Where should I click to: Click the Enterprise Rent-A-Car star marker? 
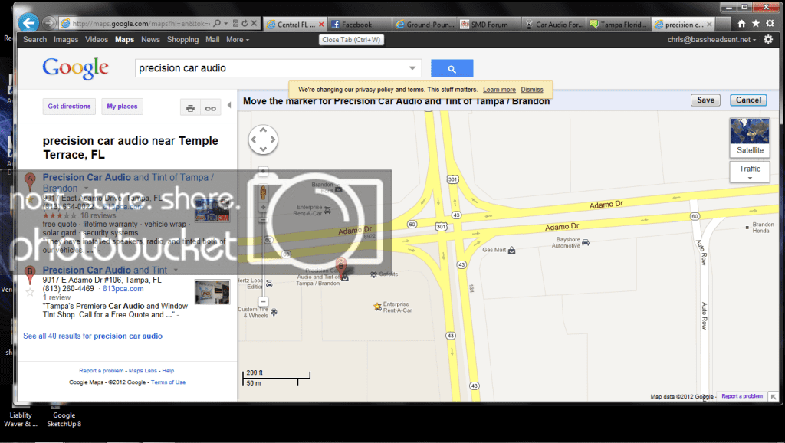click(x=377, y=307)
